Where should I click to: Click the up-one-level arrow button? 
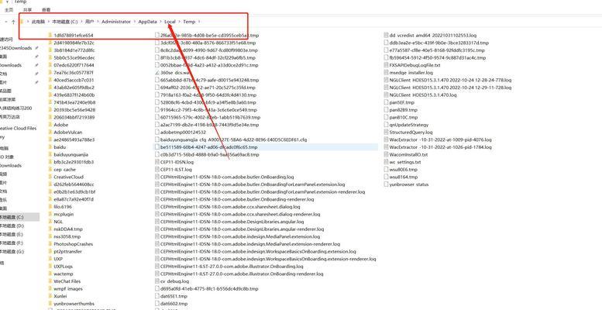13,22
